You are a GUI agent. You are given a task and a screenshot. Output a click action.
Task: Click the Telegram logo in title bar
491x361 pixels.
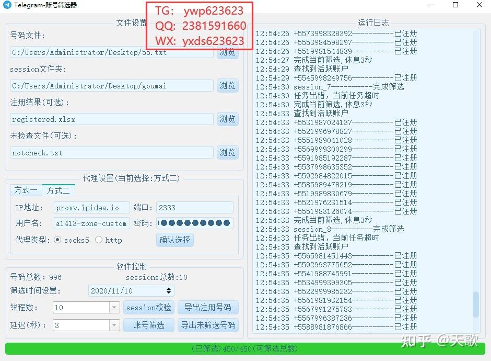pos(7,5)
